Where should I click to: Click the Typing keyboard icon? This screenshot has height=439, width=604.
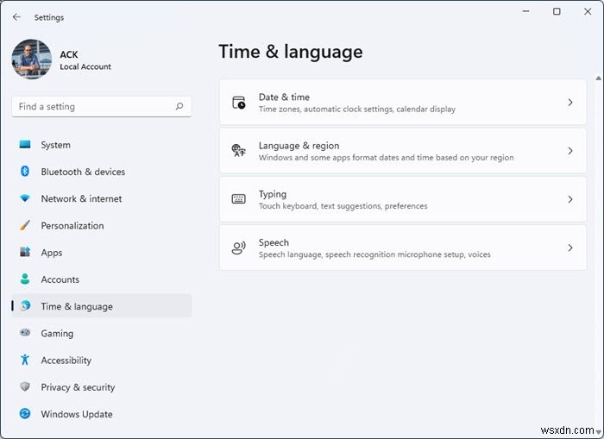coord(239,199)
